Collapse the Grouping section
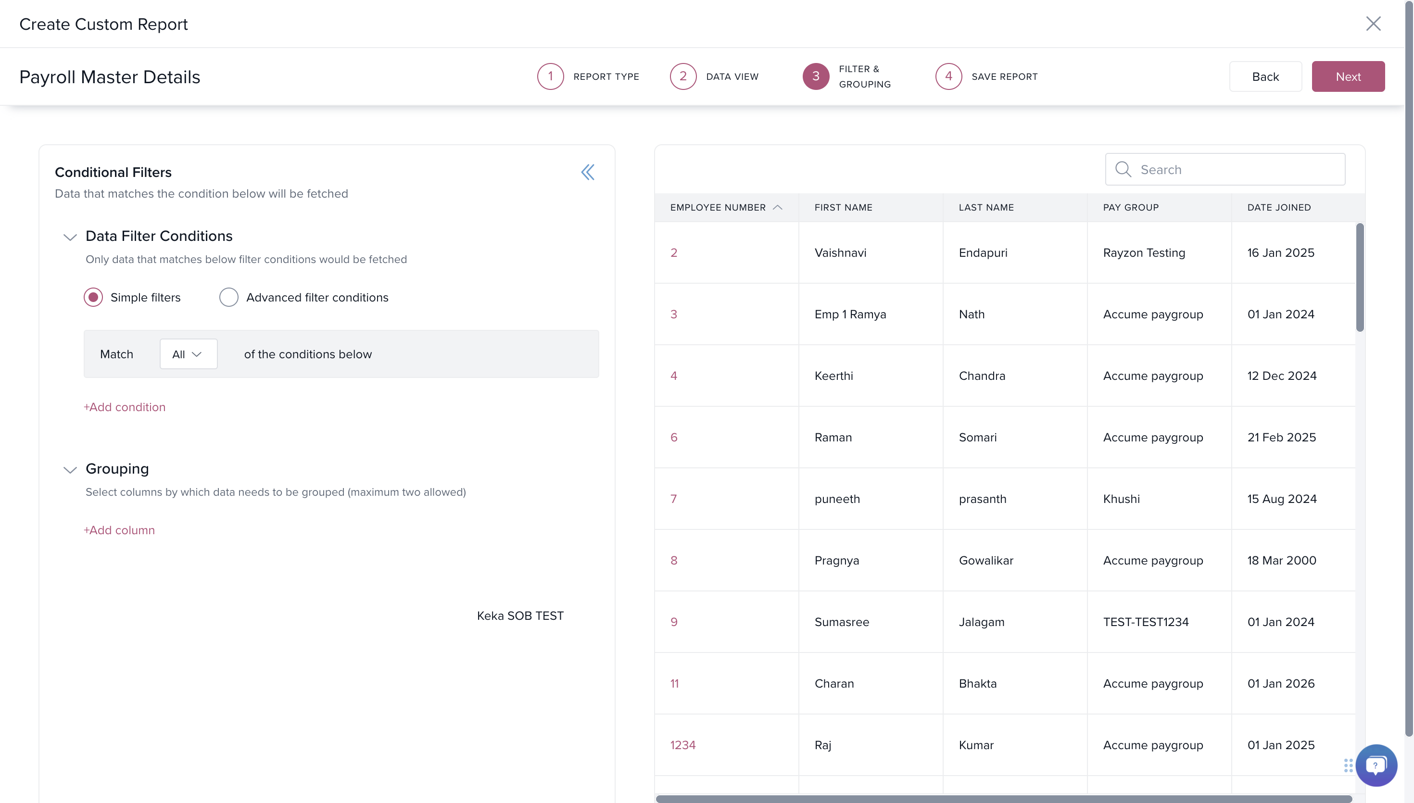Viewport: 1414px width, 803px height. pos(69,470)
